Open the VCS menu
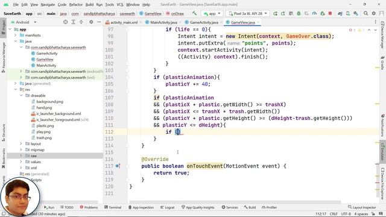Screen dimensions: 386x217 120,4
